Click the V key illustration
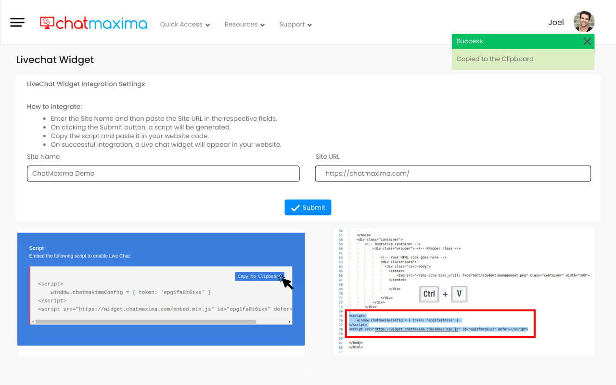This screenshot has height=385, width=616. click(x=459, y=294)
